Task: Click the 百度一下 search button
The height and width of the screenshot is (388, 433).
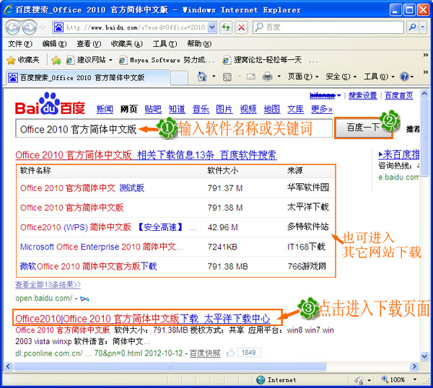Action: tap(364, 128)
